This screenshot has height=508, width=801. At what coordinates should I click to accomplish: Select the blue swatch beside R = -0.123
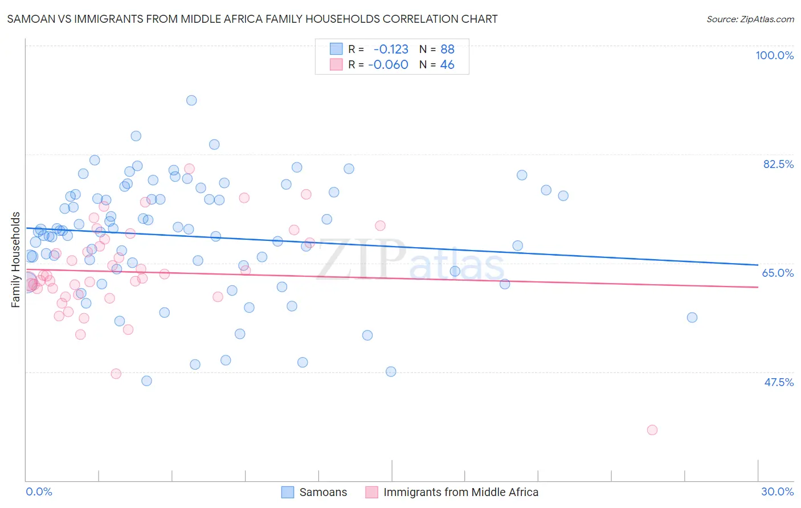tap(337, 49)
